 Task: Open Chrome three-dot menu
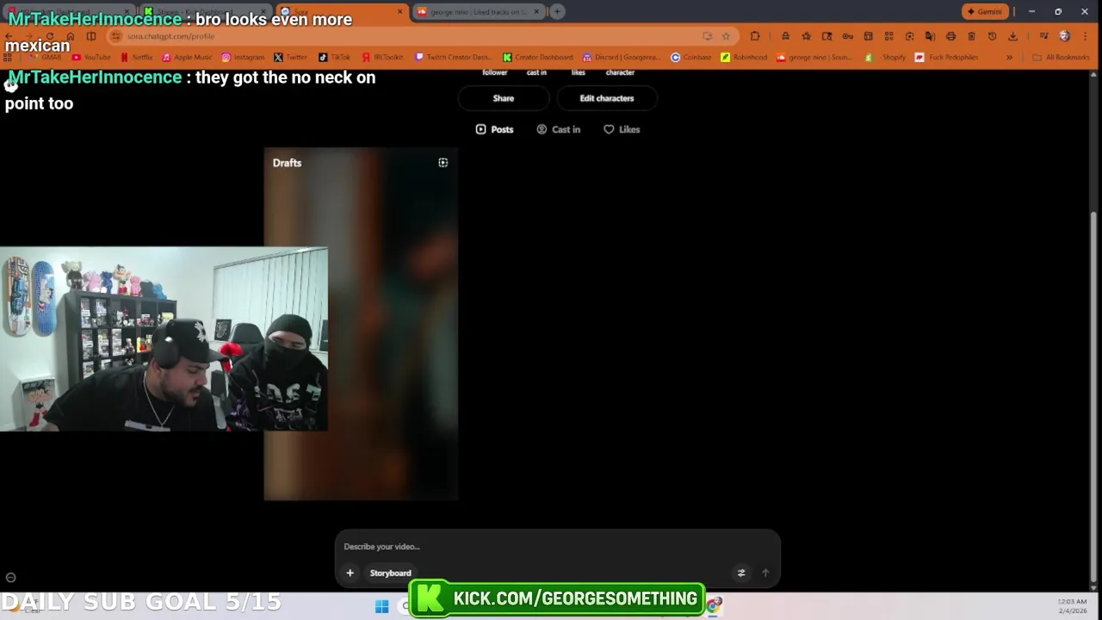coord(1085,36)
